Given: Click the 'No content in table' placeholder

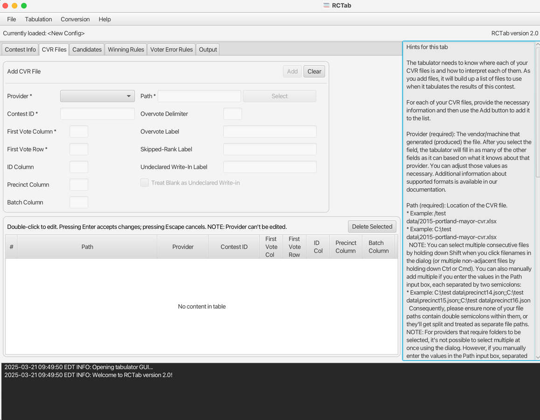Looking at the screenshot, I should click(202, 306).
